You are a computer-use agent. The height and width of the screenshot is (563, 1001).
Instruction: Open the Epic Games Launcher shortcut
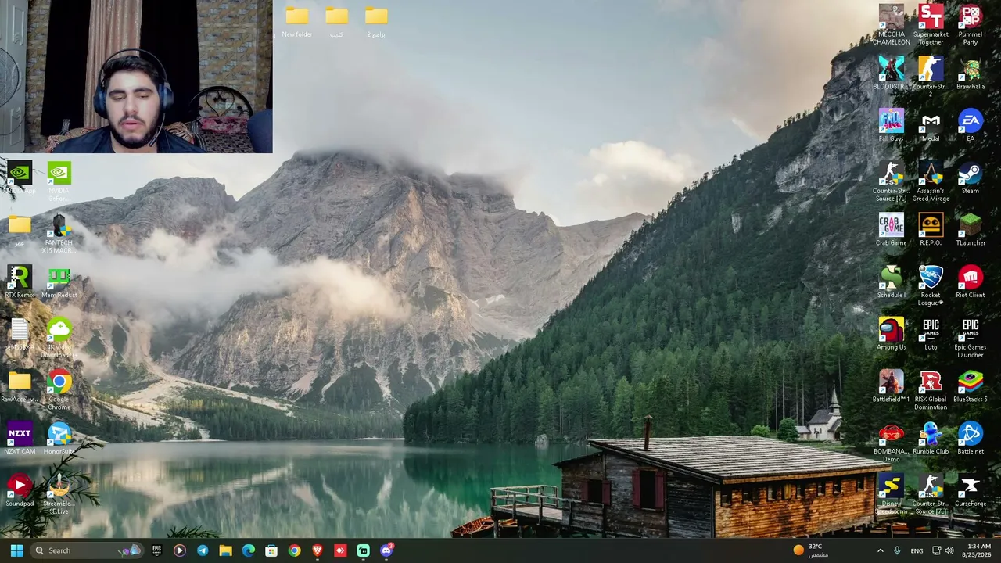pyautogui.click(x=970, y=339)
